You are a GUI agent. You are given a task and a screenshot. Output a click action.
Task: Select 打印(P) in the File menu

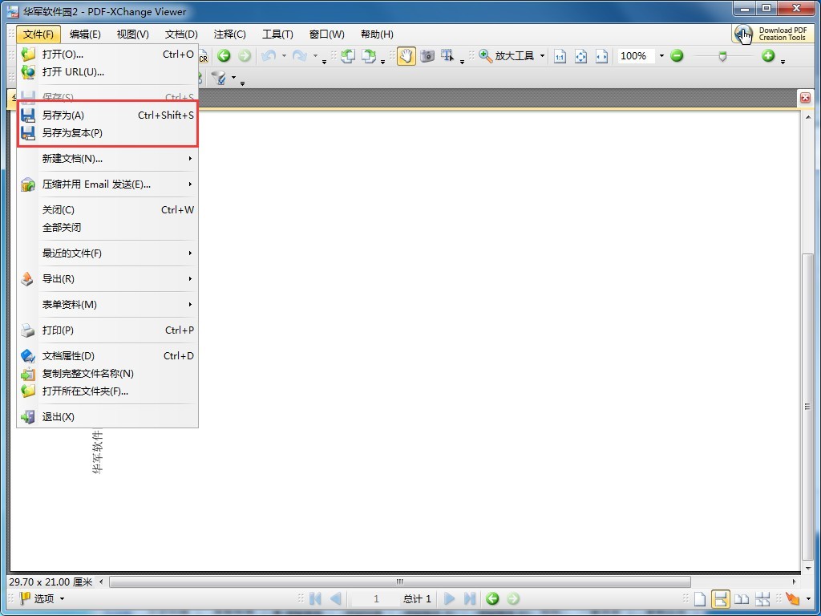click(58, 330)
